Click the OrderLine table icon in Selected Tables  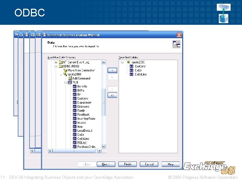131,74
